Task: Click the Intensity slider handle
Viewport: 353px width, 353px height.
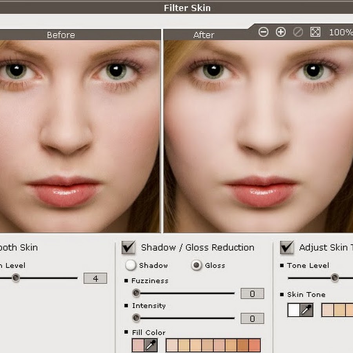Action: point(136,318)
